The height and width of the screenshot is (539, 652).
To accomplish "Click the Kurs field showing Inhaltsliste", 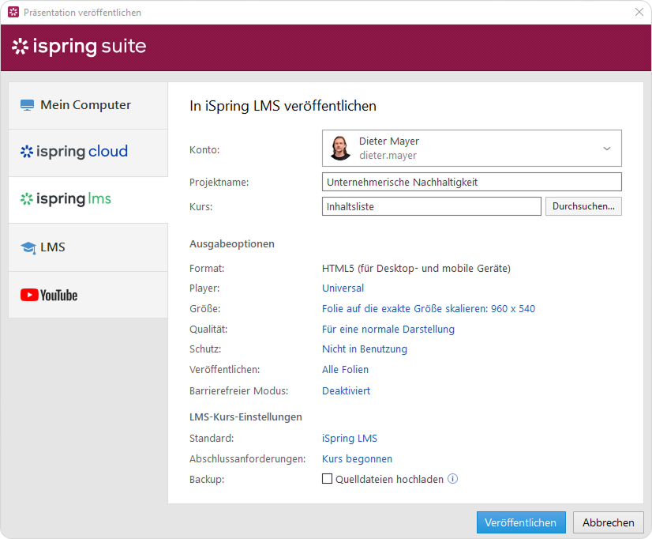I will 431,206.
